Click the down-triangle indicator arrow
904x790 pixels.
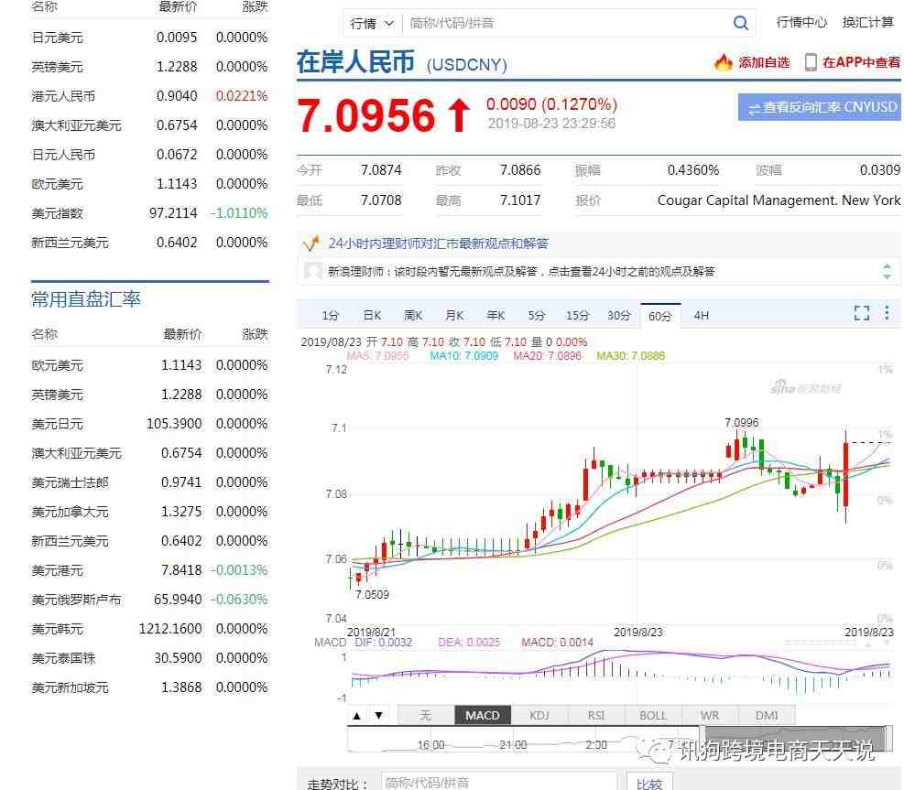379,716
